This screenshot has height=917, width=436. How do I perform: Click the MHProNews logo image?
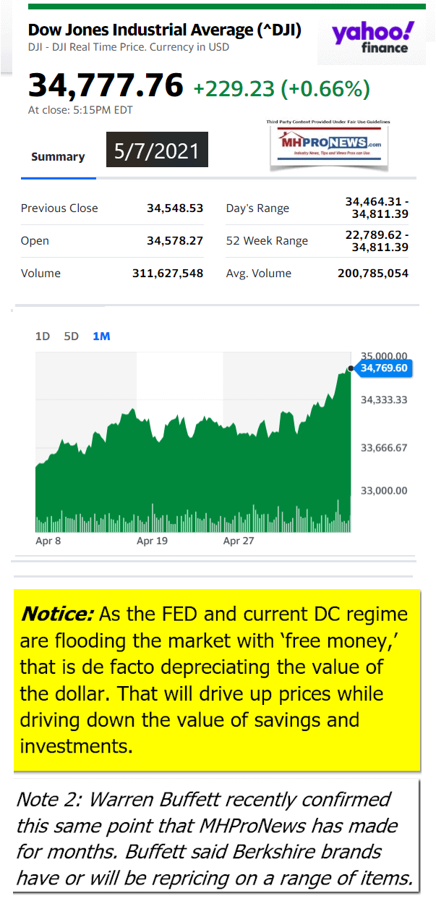[x=329, y=144]
